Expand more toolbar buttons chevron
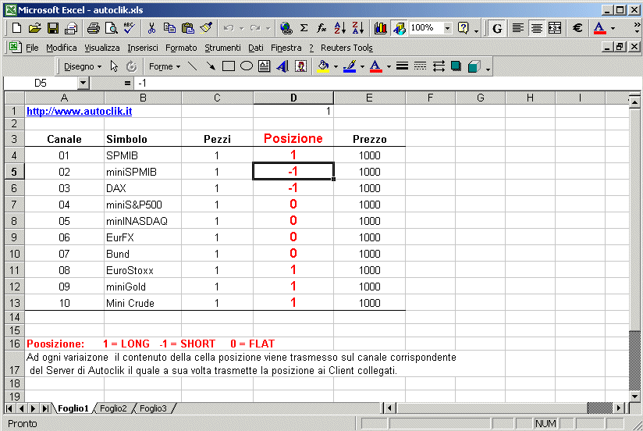 (637, 28)
